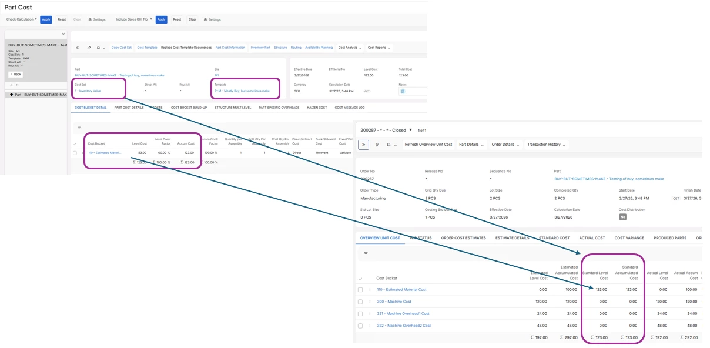
Task: Tick checkbox for 110 - Estimated Material Cost order row
Action: click(x=360, y=290)
